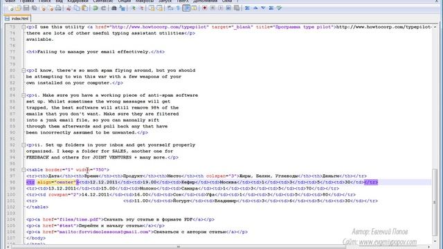Collapse the paragraph fold at line 84
This screenshot has height=249, width=443.
[x=24, y=95]
